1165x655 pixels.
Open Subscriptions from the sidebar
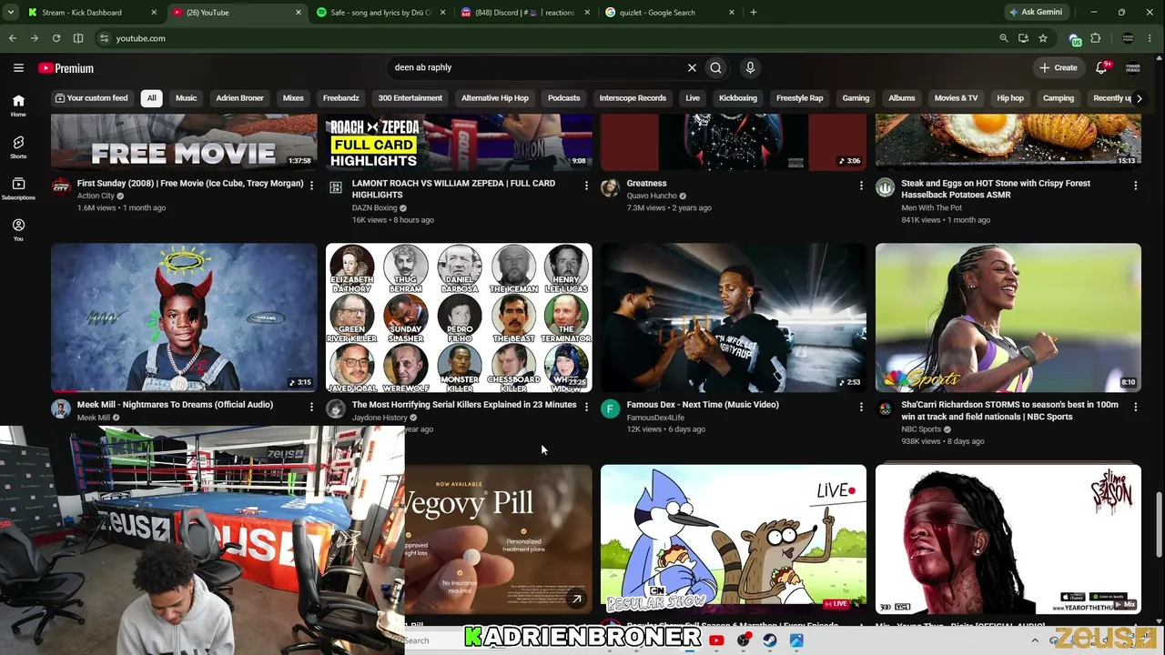pyautogui.click(x=18, y=188)
